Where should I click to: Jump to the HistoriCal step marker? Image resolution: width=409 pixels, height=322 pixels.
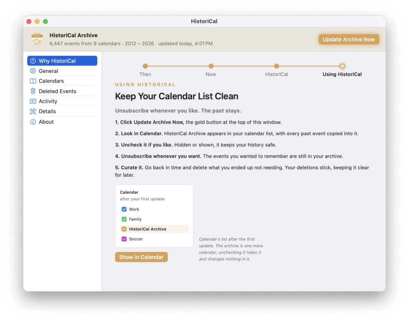coord(276,66)
